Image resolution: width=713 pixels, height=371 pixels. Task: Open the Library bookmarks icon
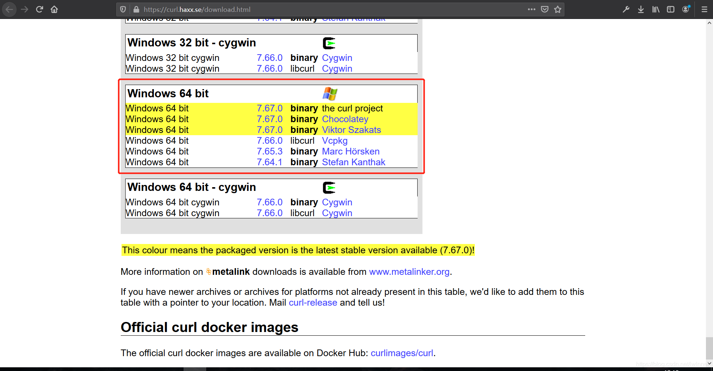[x=656, y=9]
